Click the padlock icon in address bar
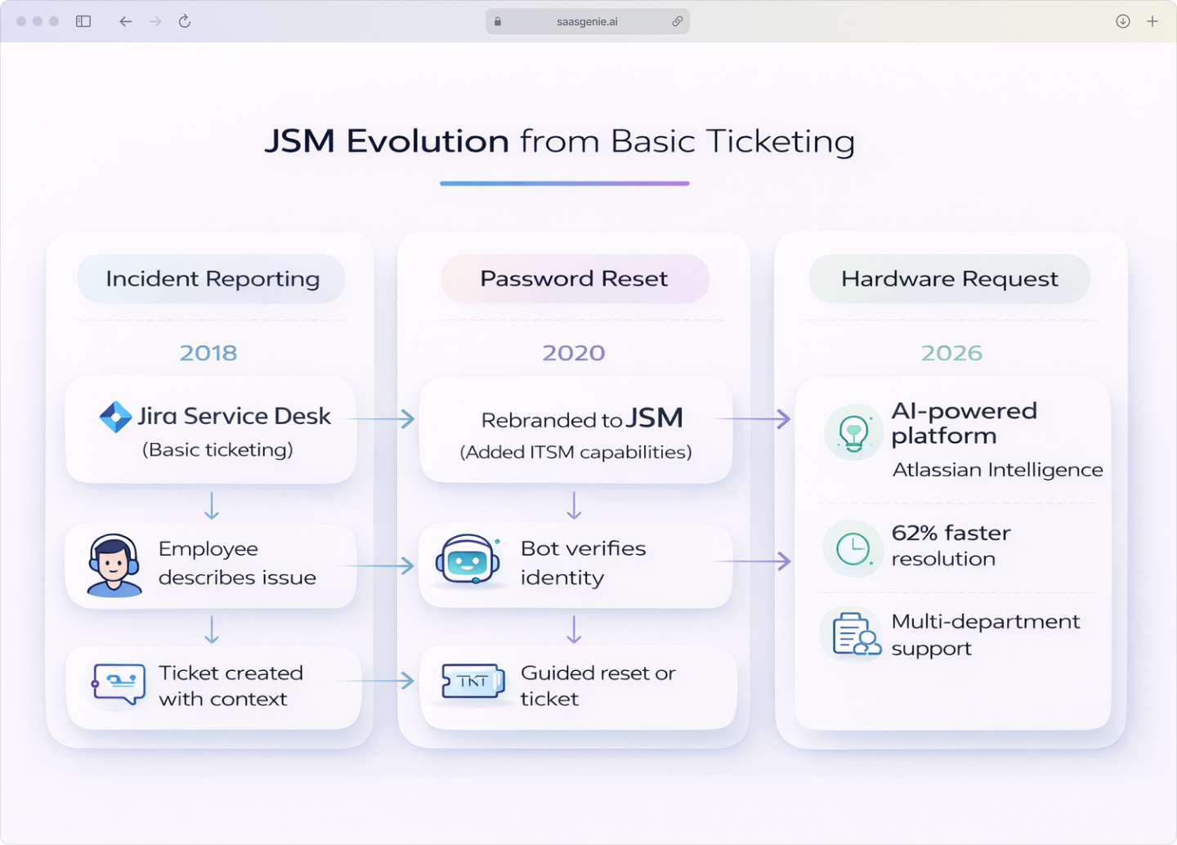 (498, 21)
